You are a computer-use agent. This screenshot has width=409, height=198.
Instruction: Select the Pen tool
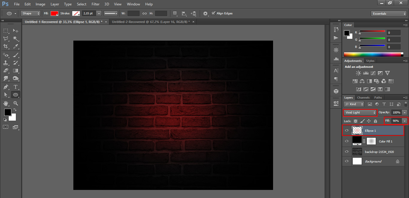click(x=6, y=87)
